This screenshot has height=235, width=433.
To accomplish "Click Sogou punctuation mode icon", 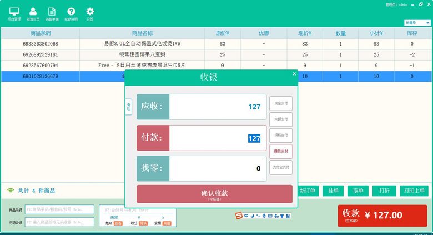I will coord(258,216).
